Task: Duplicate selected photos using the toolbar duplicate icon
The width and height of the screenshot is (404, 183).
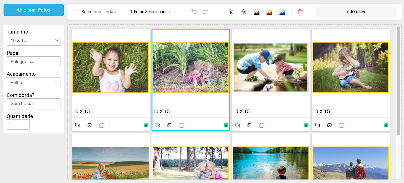Action: pos(231,12)
